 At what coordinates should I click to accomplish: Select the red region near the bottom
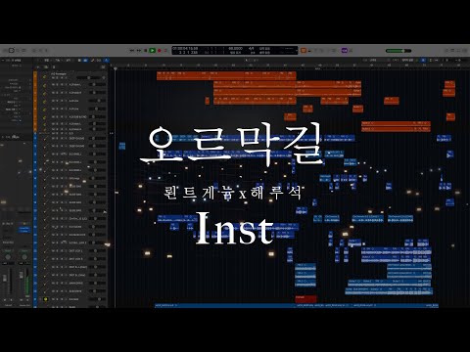coord(305,299)
